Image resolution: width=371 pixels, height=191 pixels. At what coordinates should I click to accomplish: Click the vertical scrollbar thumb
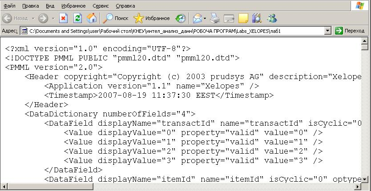coord(365,47)
